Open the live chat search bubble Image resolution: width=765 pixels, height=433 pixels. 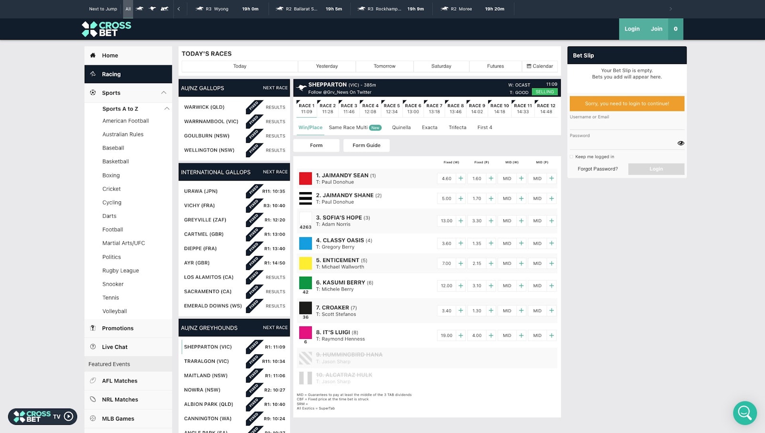point(744,412)
